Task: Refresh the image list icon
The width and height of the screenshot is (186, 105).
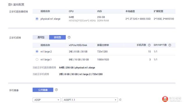Action: click(x=120, y=100)
